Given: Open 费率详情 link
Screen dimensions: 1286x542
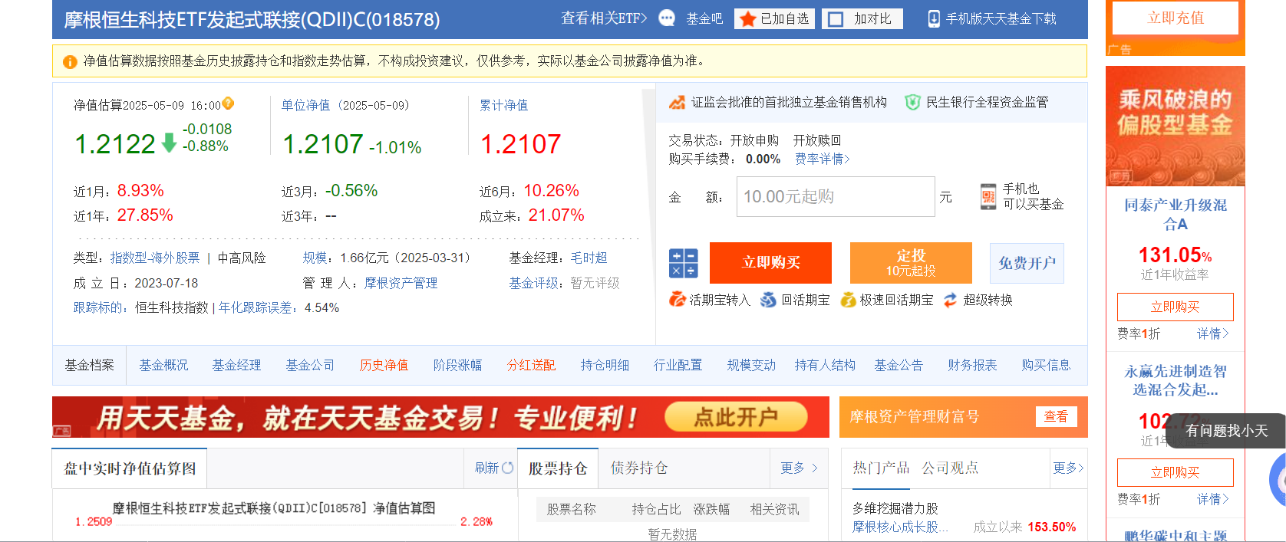Looking at the screenshot, I should click(823, 159).
